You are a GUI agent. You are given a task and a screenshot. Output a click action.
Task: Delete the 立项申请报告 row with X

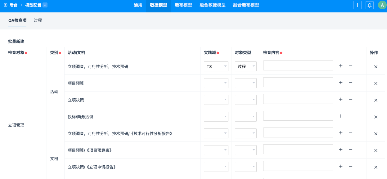376,167
